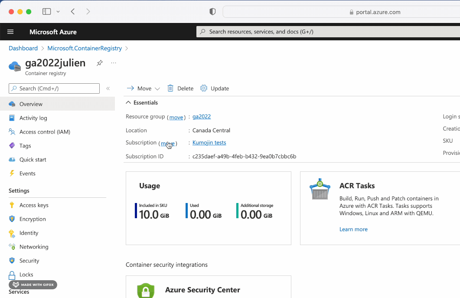This screenshot has height=298, width=460.
Task: Click the Safari privacy shield icon
Action: [212, 12]
